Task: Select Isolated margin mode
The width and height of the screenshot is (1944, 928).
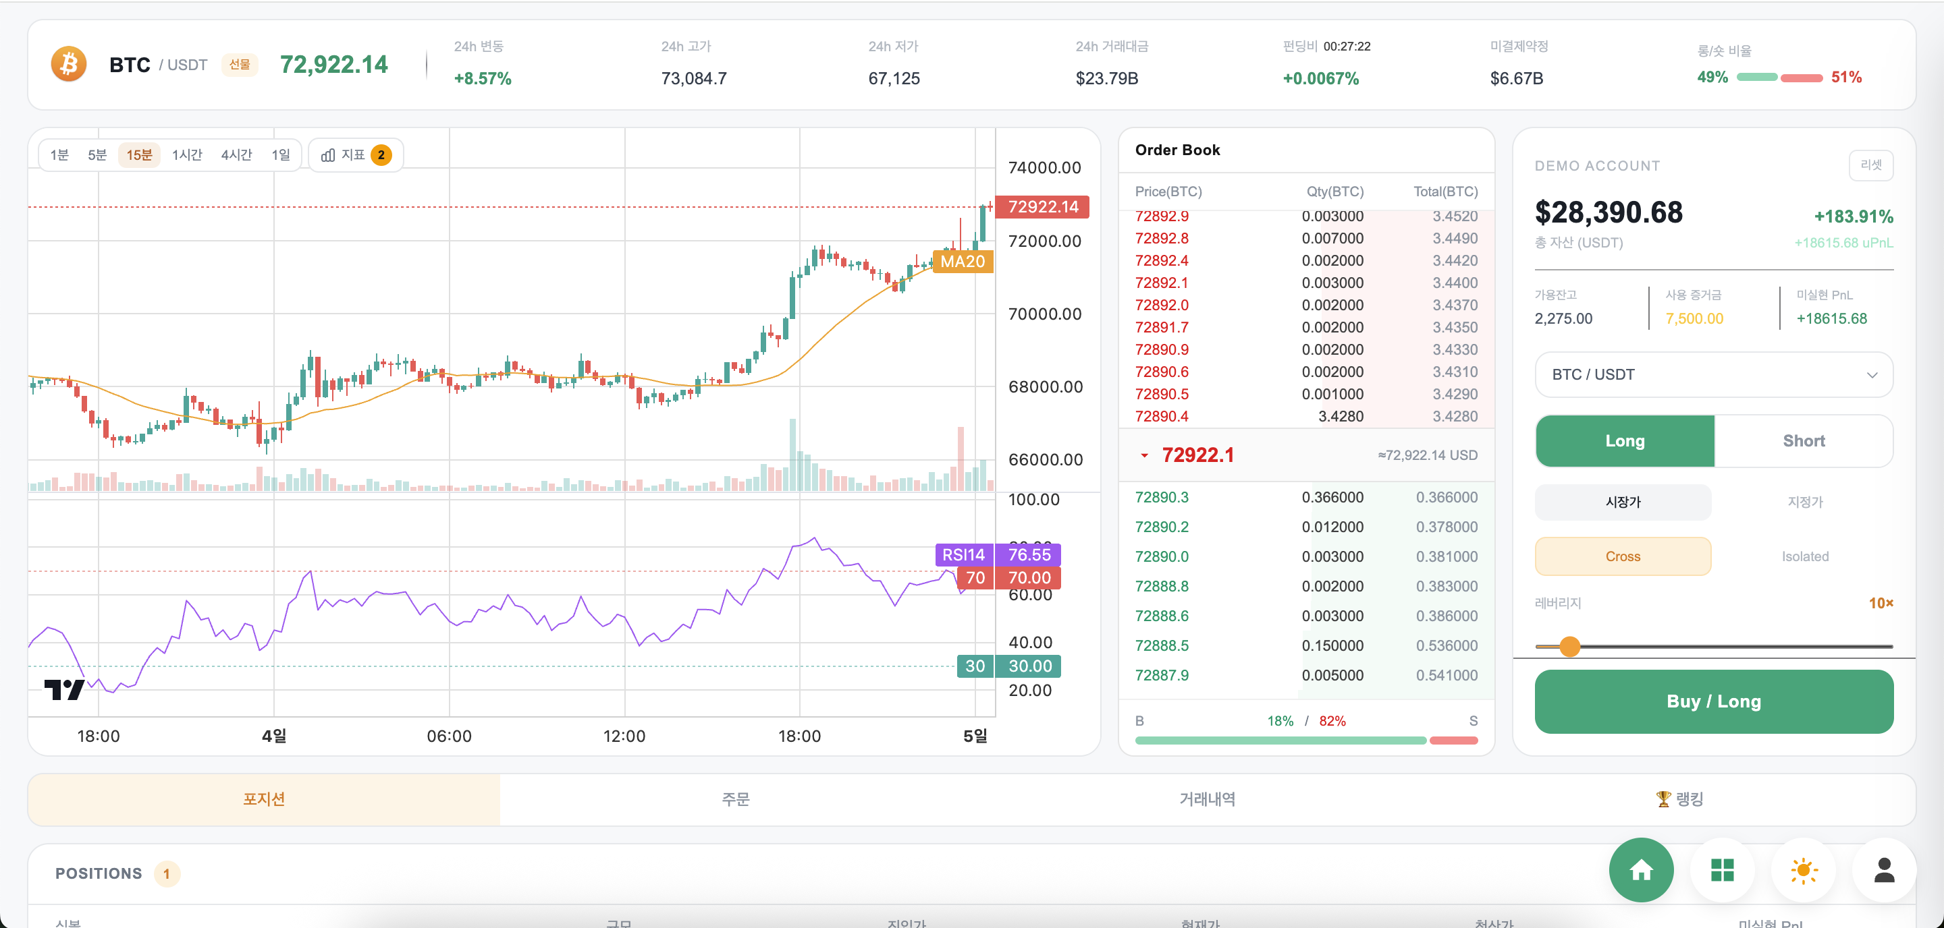Action: (x=1804, y=556)
